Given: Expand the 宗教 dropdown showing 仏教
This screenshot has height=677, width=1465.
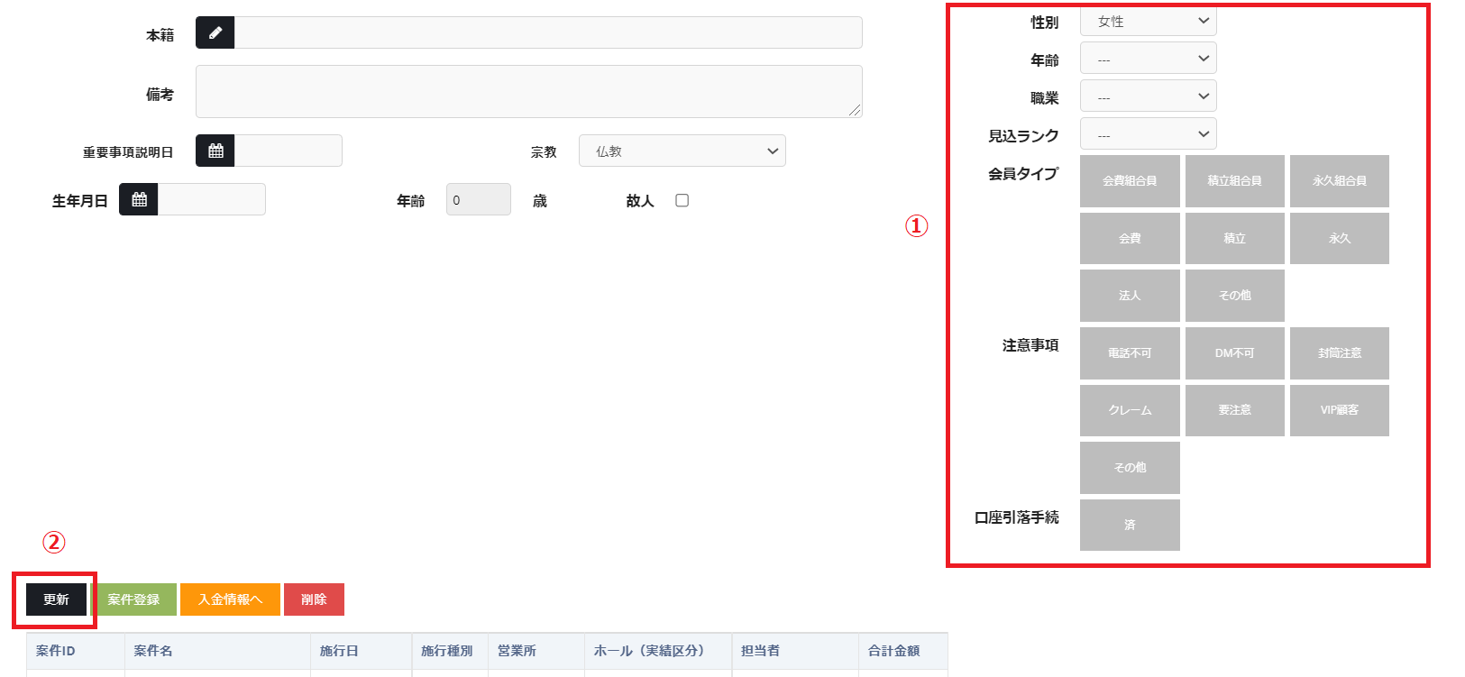Looking at the screenshot, I should point(682,151).
